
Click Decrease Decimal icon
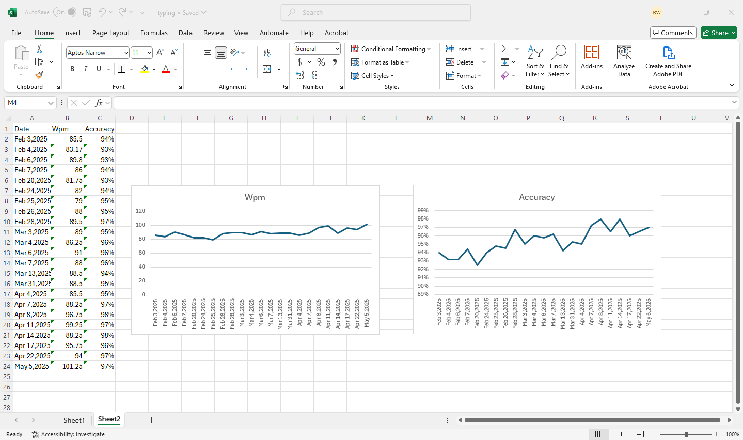pyautogui.click(x=313, y=75)
